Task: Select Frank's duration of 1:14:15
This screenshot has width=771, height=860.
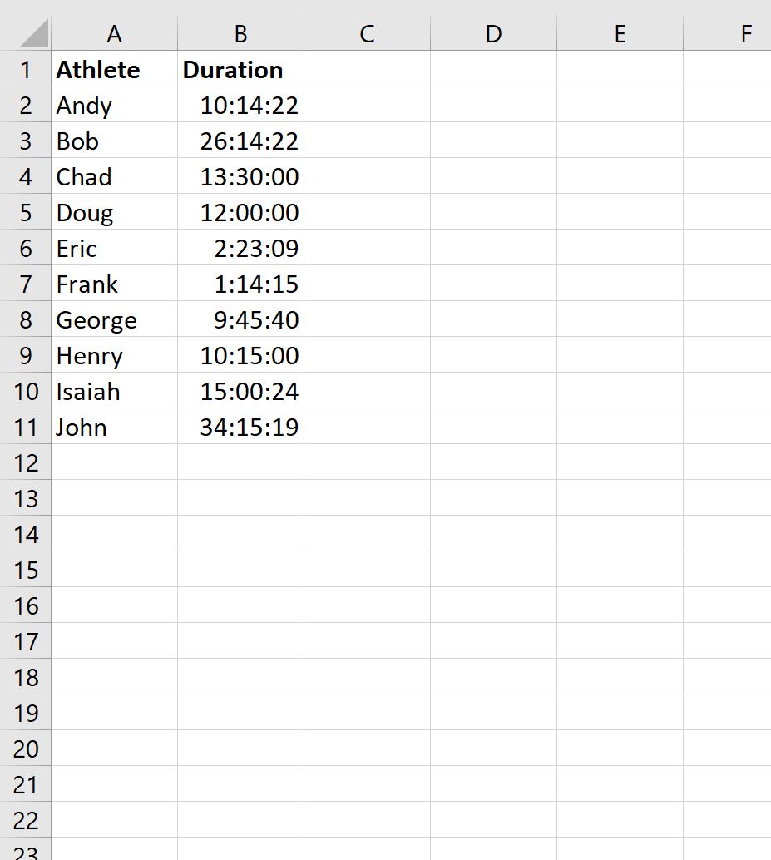Action: [x=240, y=284]
